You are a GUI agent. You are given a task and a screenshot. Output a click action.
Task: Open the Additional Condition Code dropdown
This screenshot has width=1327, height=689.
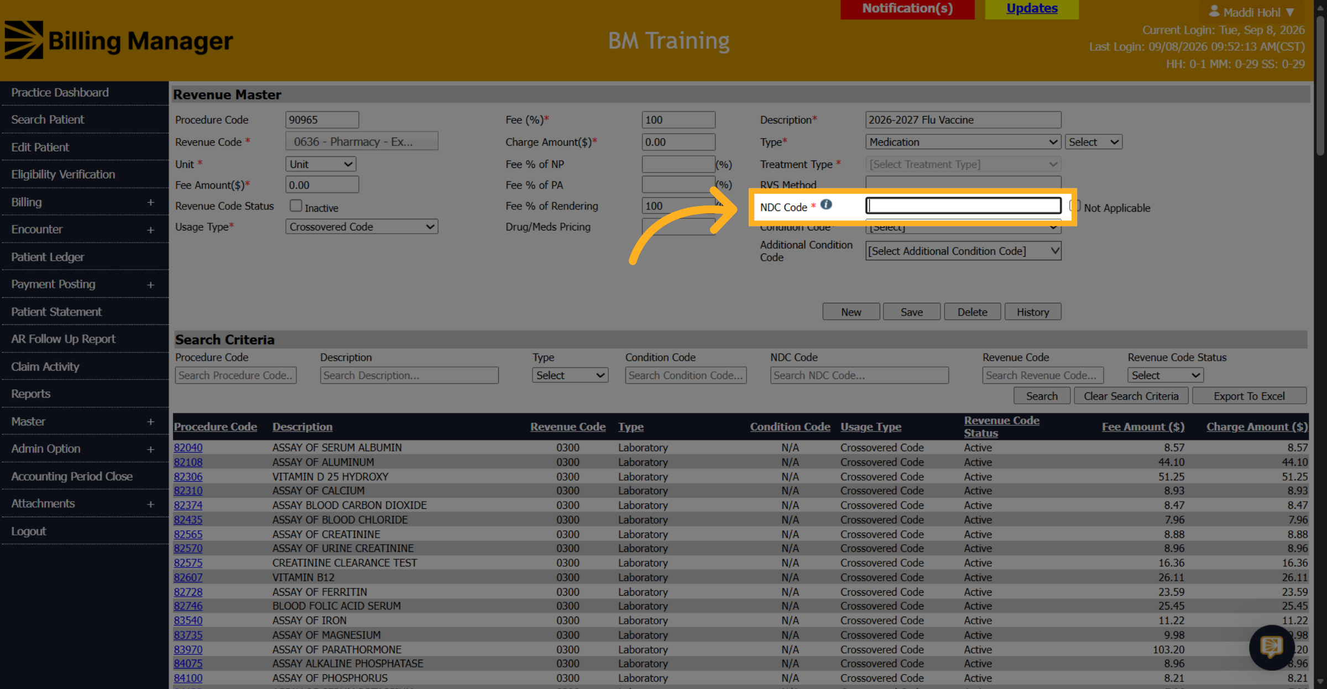coord(963,251)
